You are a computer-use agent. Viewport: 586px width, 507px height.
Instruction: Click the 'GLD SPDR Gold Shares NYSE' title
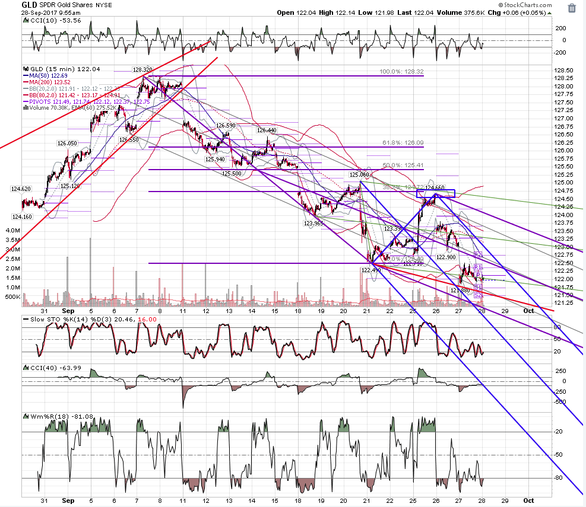tap(66, 5)
